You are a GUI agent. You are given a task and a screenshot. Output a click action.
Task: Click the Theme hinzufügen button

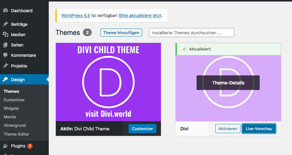coord(121,33)
